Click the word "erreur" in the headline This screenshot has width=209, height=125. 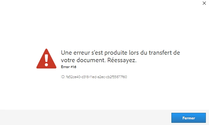coord(82,53)
